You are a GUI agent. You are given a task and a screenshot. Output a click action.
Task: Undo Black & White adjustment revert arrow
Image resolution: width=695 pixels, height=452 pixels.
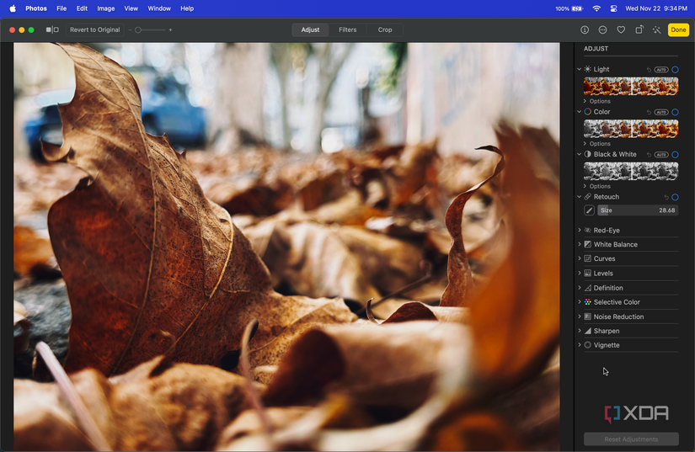pyautogui.click(x=649, y=155)
